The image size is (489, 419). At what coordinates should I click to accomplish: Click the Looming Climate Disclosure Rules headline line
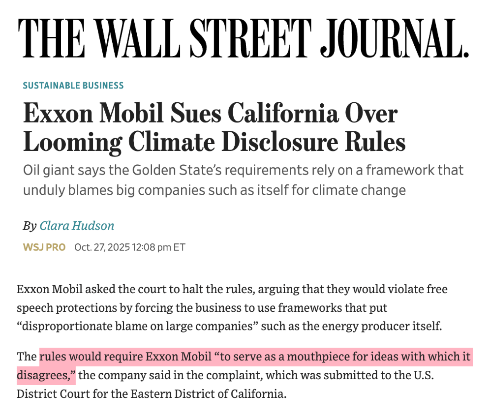(214, 142)
